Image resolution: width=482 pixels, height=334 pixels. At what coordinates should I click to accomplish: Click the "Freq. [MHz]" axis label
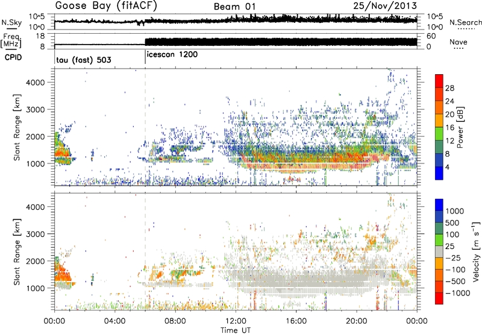(x=11, y=41)
